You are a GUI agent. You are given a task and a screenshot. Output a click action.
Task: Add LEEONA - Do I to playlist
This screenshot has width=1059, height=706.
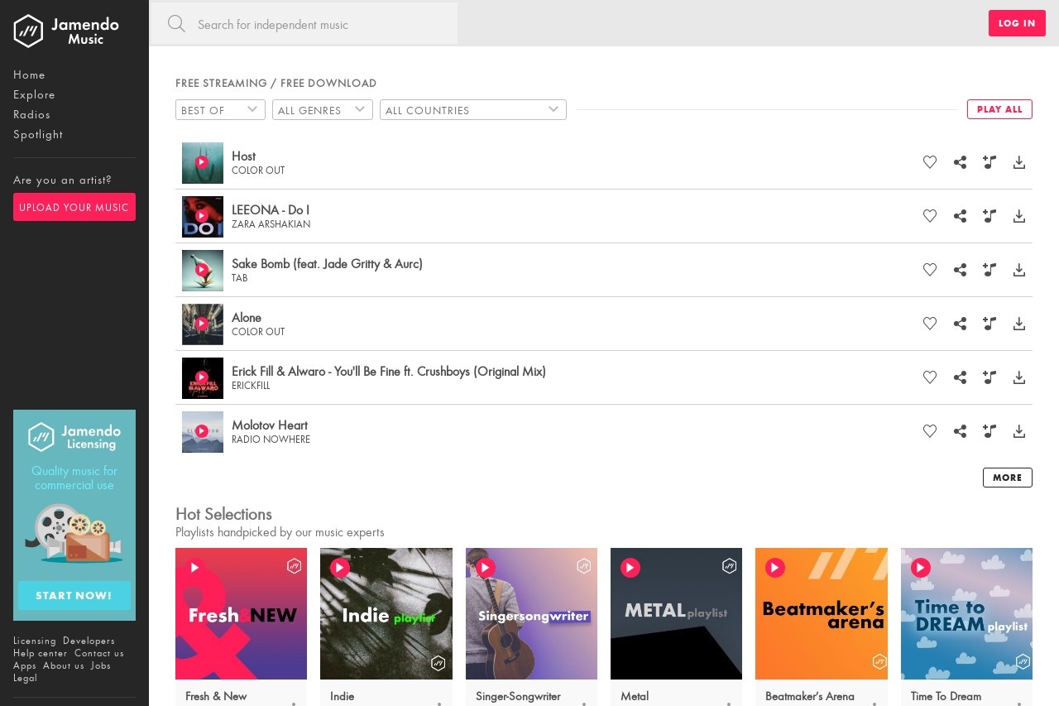pos(990,216)
